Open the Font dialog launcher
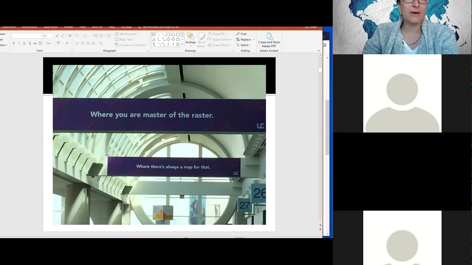This screenshot has width=472, height=265. coord(72,51)
